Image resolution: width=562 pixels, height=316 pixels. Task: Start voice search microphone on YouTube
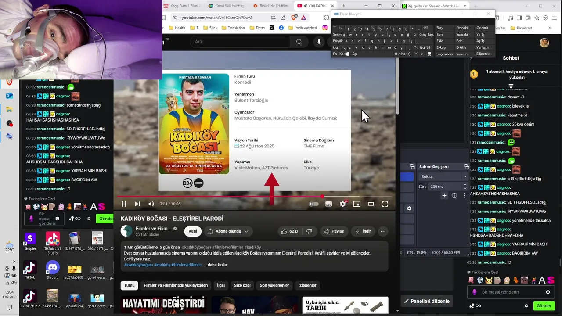pyautogui.click(x=319, y=42)
